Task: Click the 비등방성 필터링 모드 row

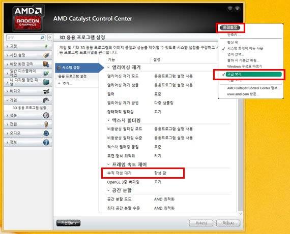Action: tap(167, 129)
